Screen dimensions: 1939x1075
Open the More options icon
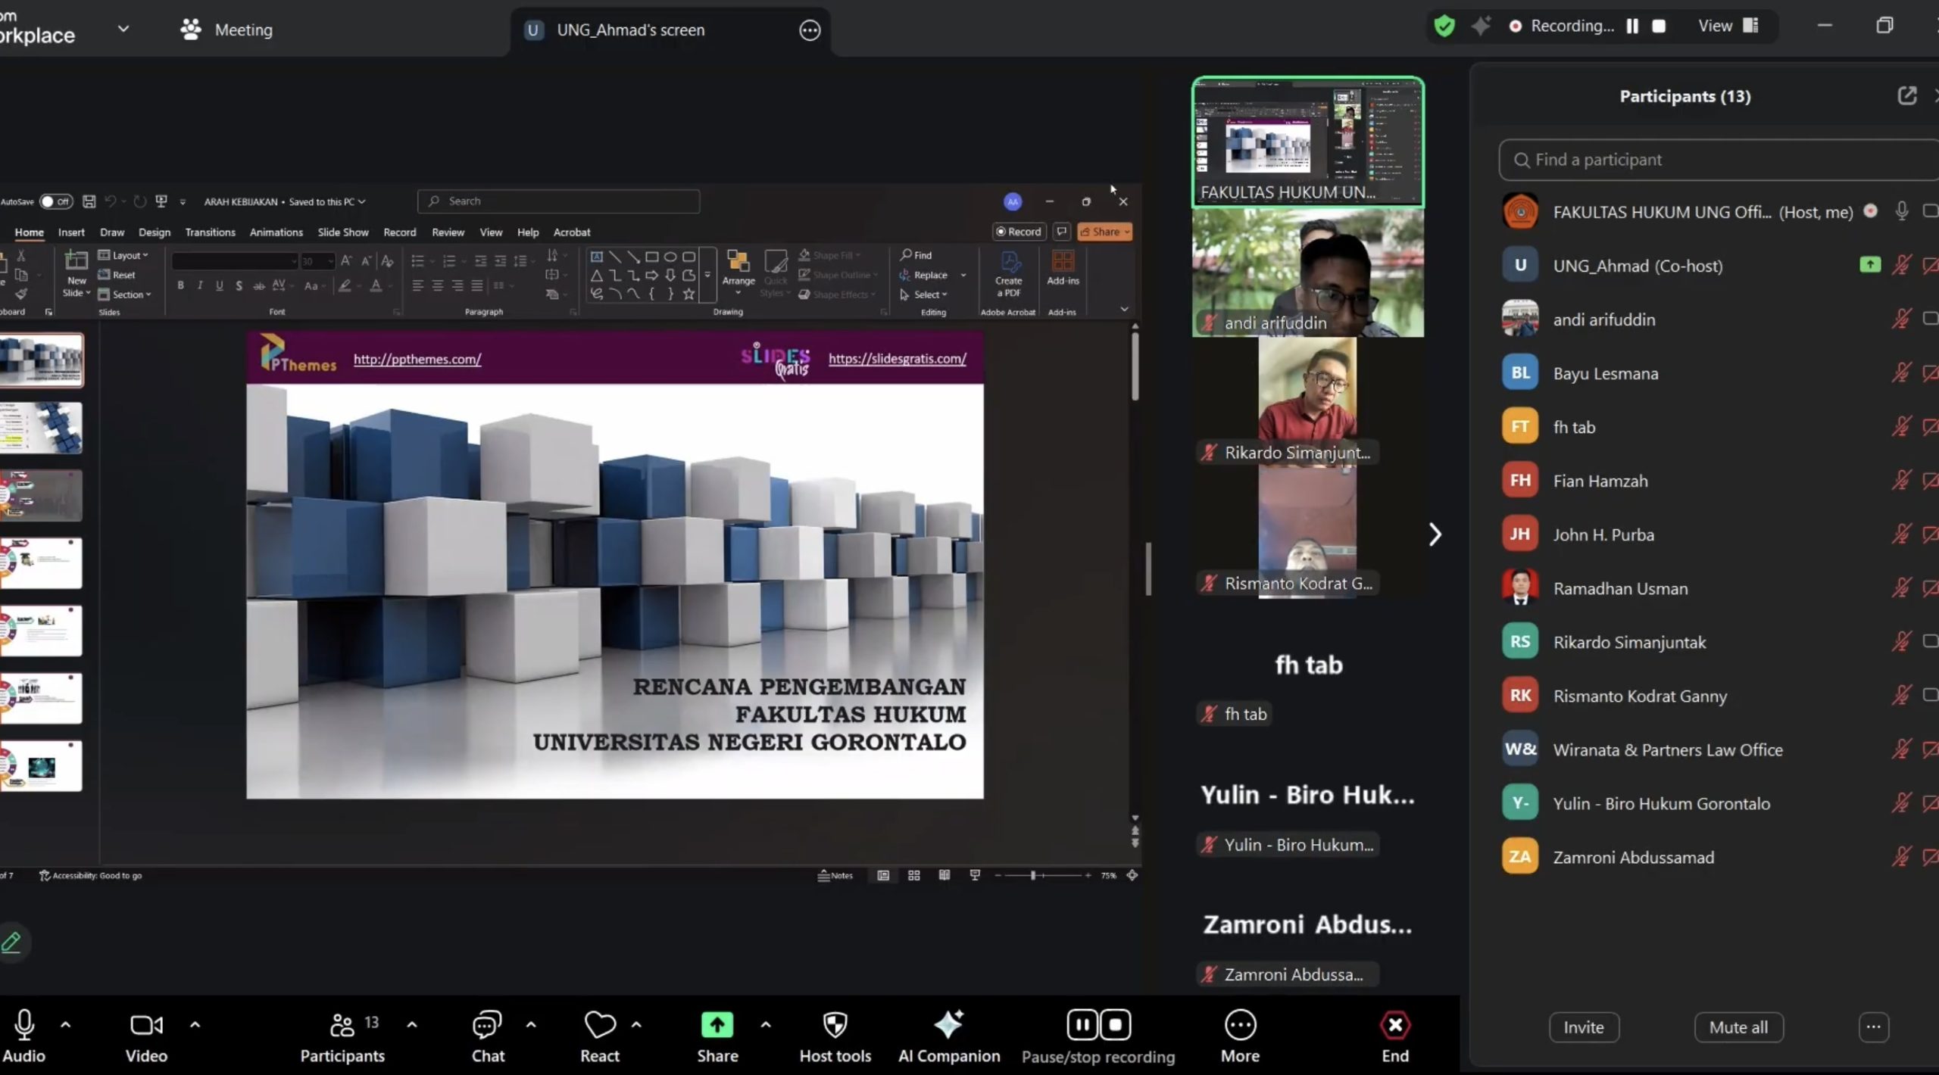[x=1240, y=1026]
